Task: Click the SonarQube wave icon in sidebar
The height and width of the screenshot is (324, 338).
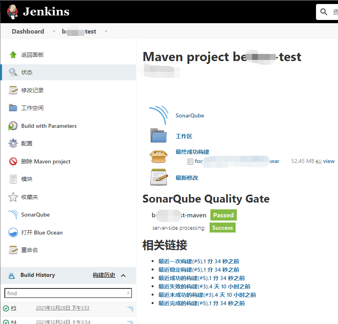Action: [x=13, y=215]
